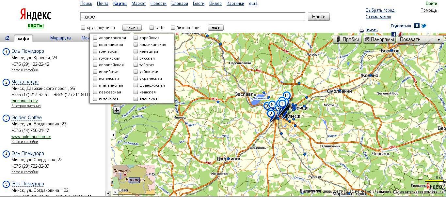Open the Показать map layers dropdown
The height and width of the screenshot is (197, 446).
421,40
